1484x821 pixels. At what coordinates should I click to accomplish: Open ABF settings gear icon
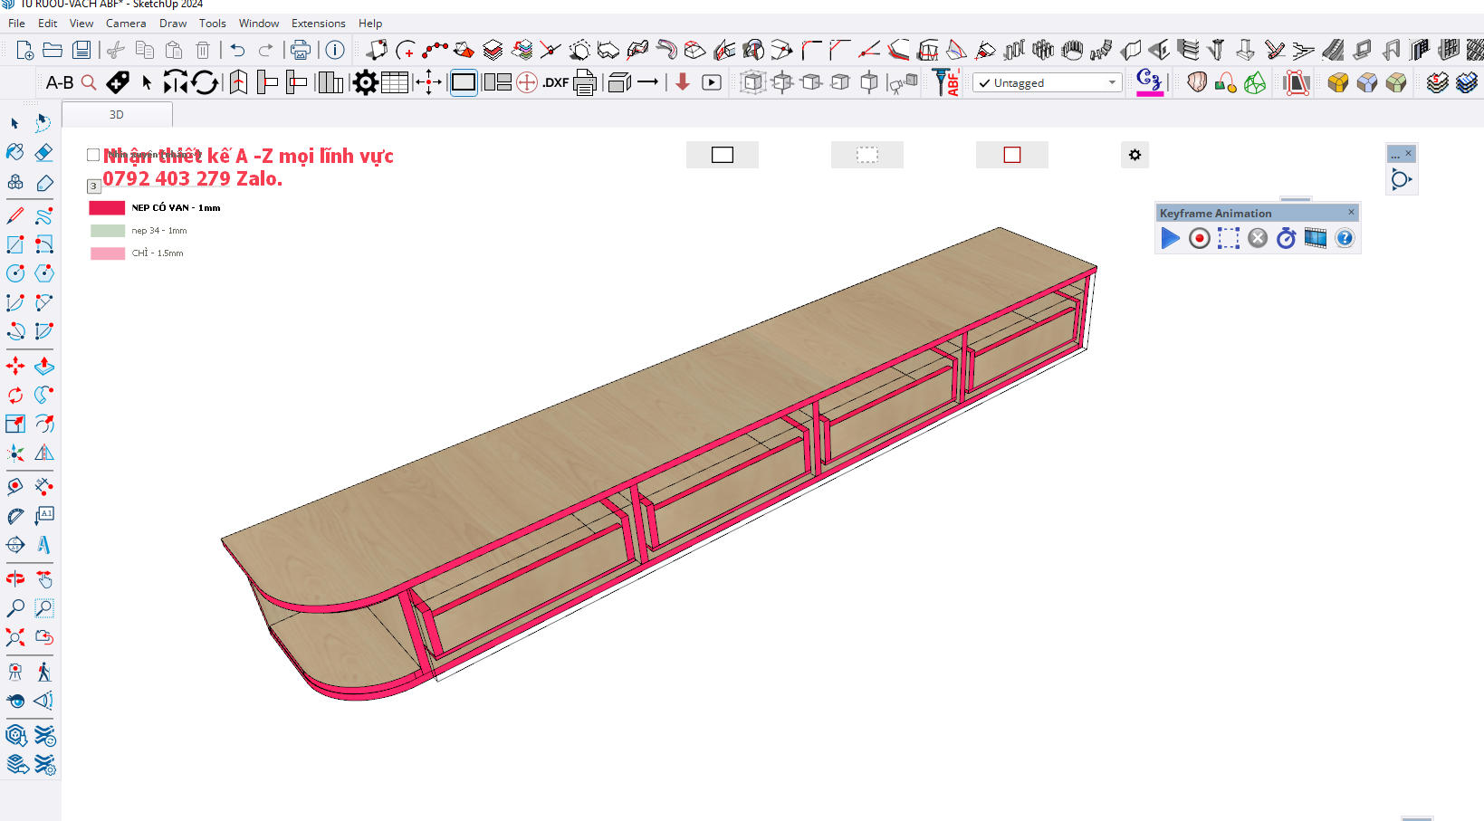tap(365, 83)
